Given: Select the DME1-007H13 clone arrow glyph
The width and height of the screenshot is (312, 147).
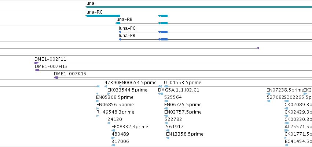Looking at the screenshot, I should [37, 70].
